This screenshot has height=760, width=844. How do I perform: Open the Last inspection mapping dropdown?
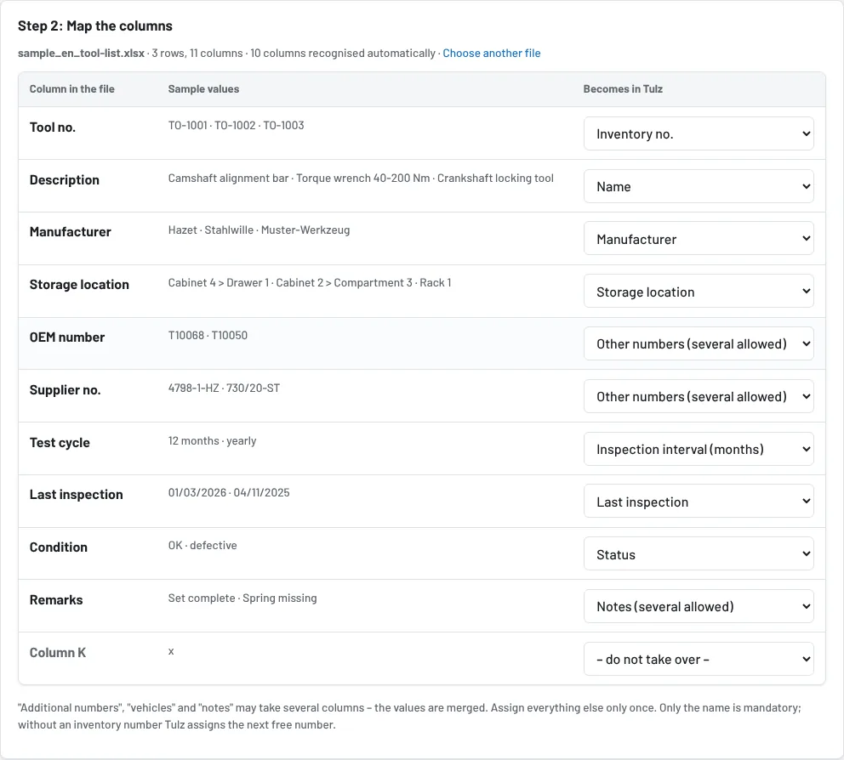[x=699, y=502]
